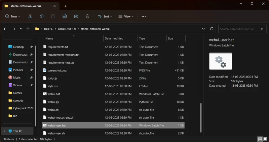The height and width of the screenshot is (142, 269).
Task: Click the Videos icon in sidebar
Action: tap(10, 85)
